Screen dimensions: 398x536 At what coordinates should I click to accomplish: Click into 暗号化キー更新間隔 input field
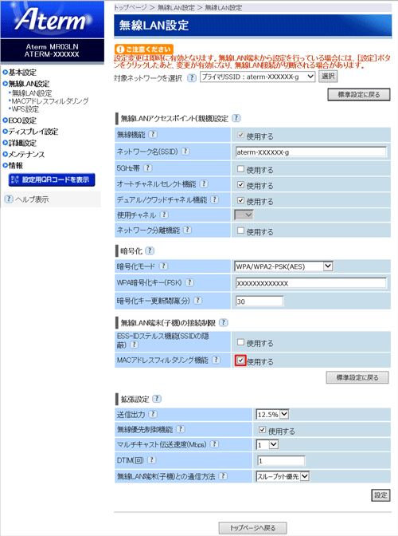(x=259, y=301)
